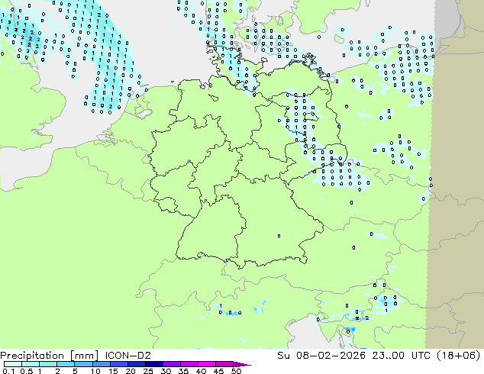Click the legend label "50"
Viewport: 484px width, 374px height.
(x=236, y=371)
